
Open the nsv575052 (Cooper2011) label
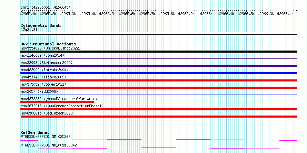pos(43,84)
